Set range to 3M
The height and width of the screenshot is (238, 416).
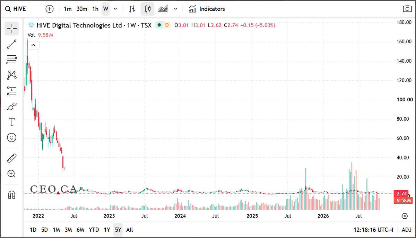pos(68,230)
